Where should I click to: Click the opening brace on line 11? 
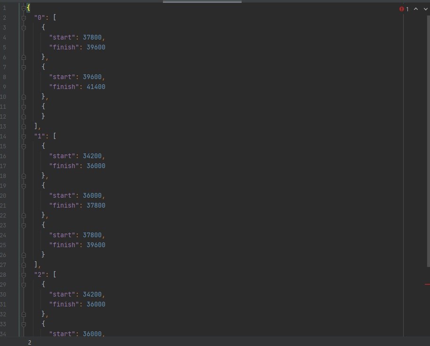[43, 106]
